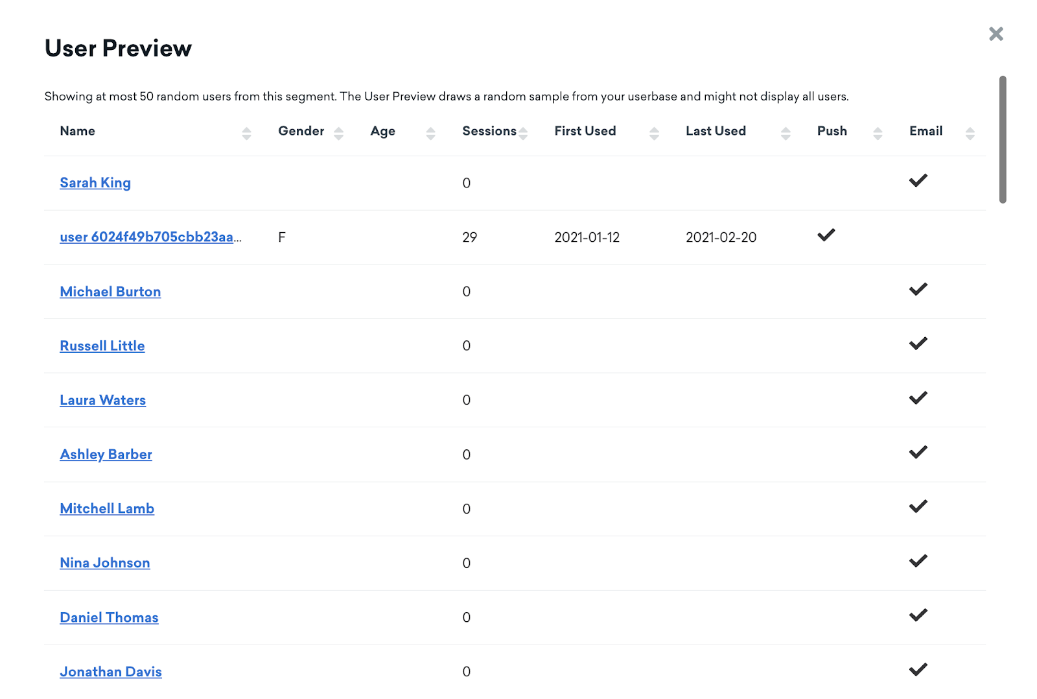The image size is (1037, 699).
Task: Click Sarah King's Email checkmark
Action: coord(918,181)
